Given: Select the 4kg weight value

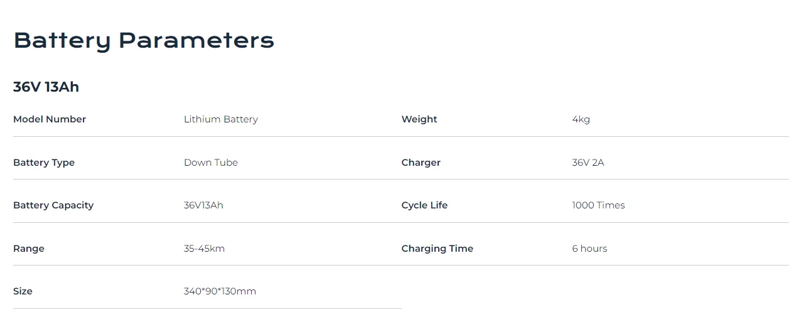Looking at the screenshot, I should (x=581, y=119).
